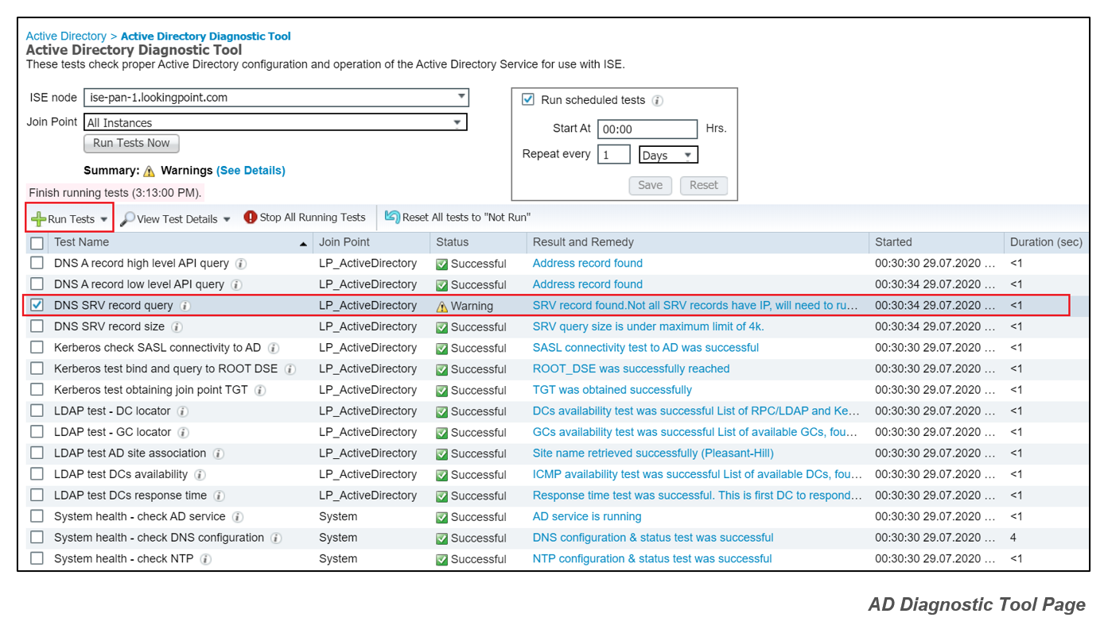
Task: Click the Reset All tests undo arrow icon
Action: 392,217
